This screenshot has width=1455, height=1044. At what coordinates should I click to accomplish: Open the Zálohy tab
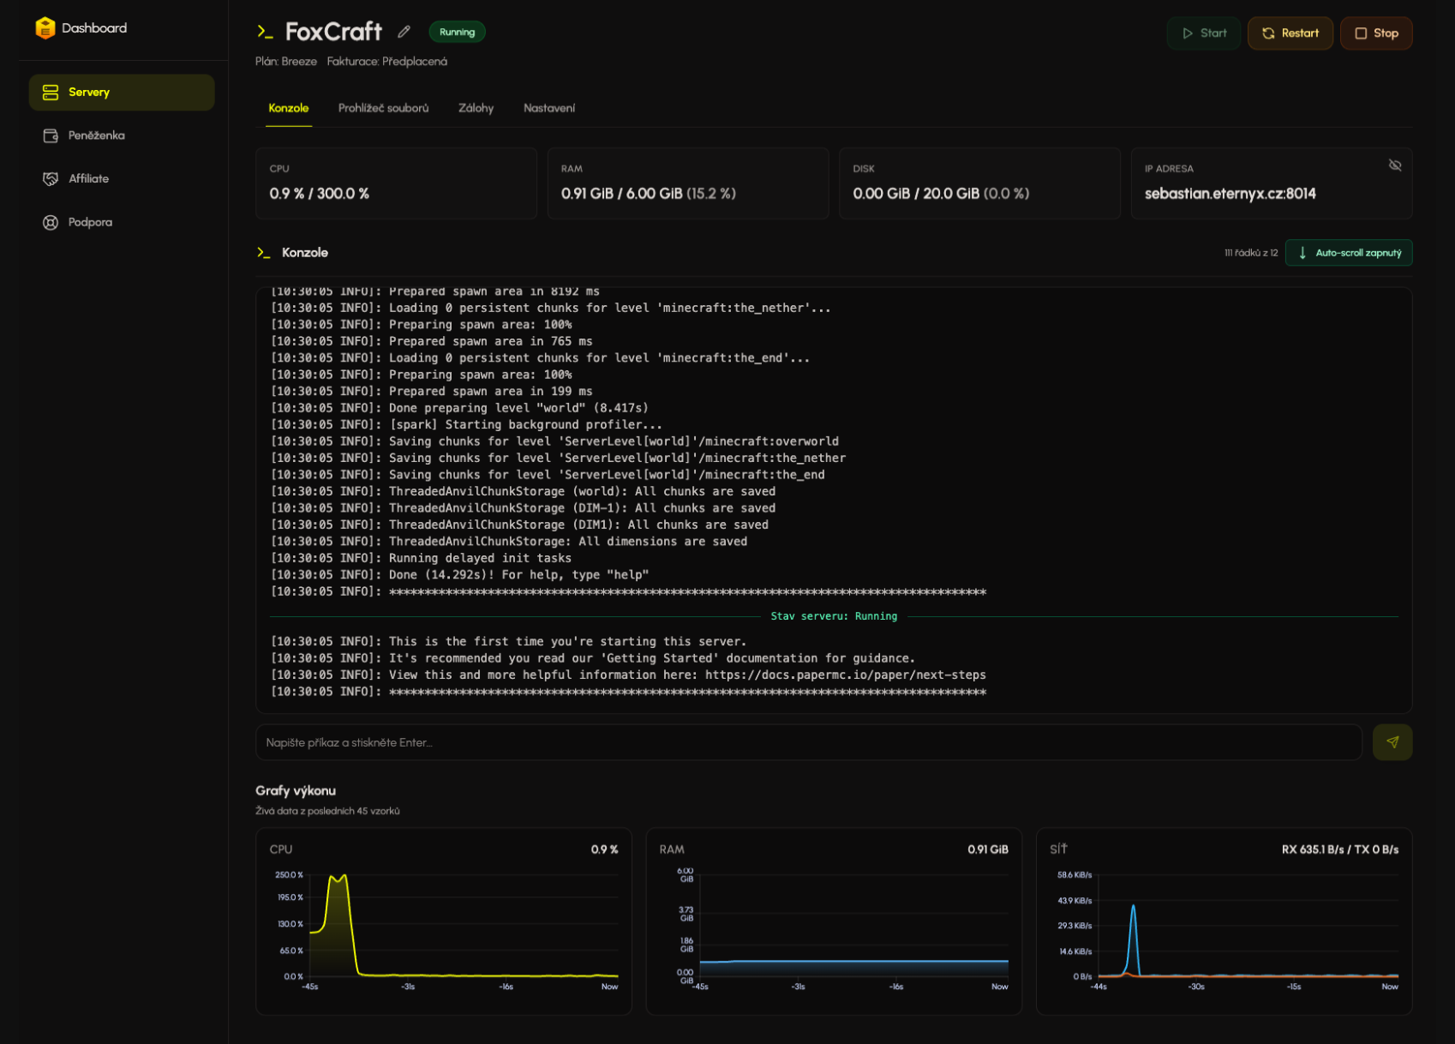(476, 108)
